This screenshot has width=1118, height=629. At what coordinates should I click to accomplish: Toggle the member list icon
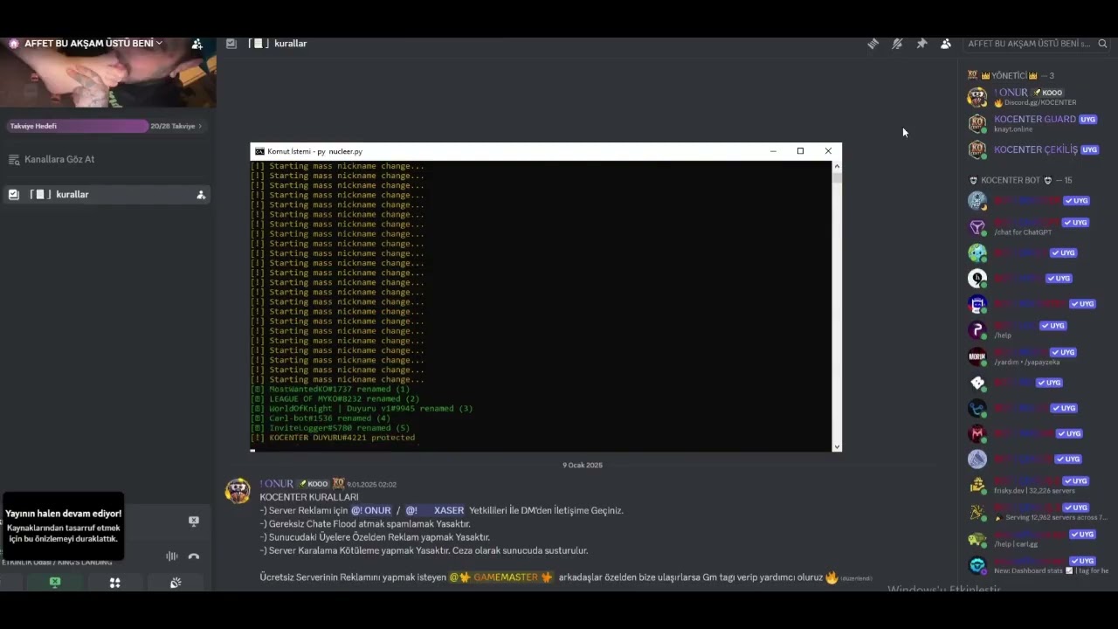point(946,44)
